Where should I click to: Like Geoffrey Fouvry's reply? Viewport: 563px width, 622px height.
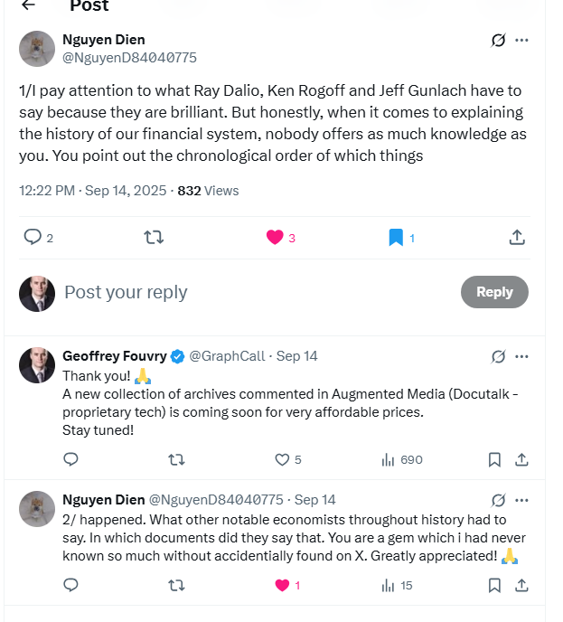tap(283, 459)
